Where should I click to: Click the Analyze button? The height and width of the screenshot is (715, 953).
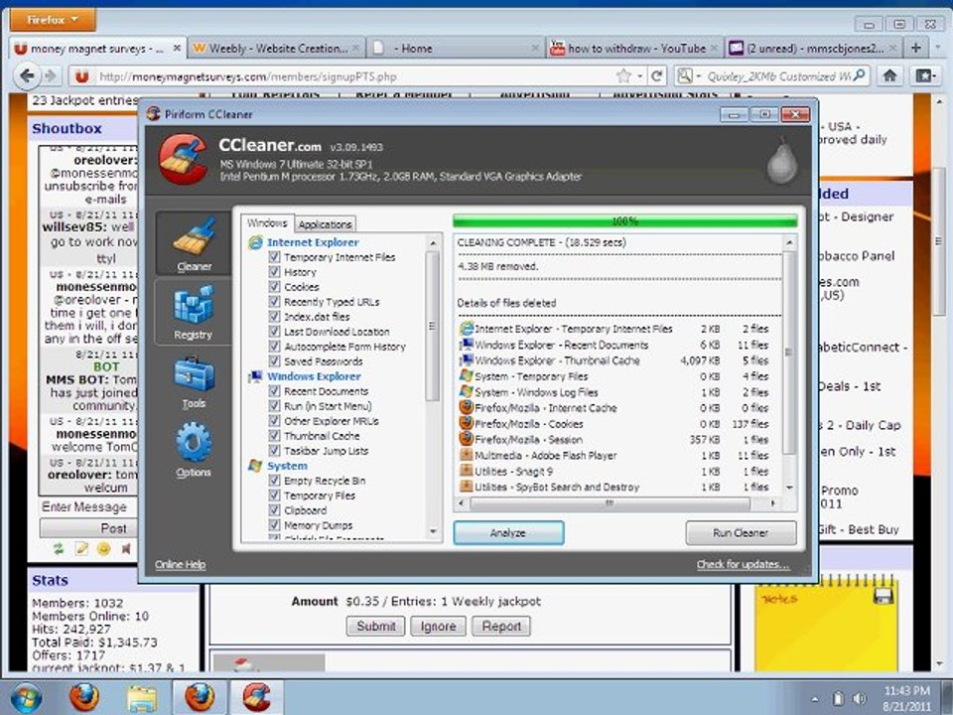pos(508,532)
